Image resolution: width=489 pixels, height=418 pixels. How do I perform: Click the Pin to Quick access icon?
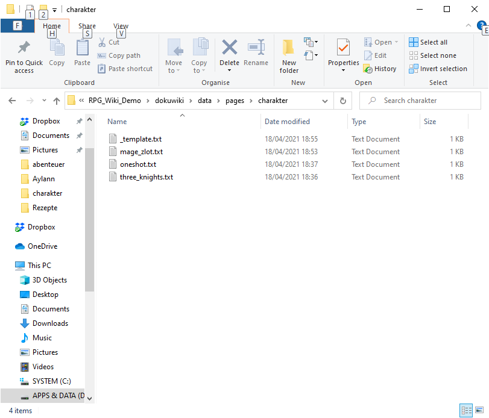point(24,48)
